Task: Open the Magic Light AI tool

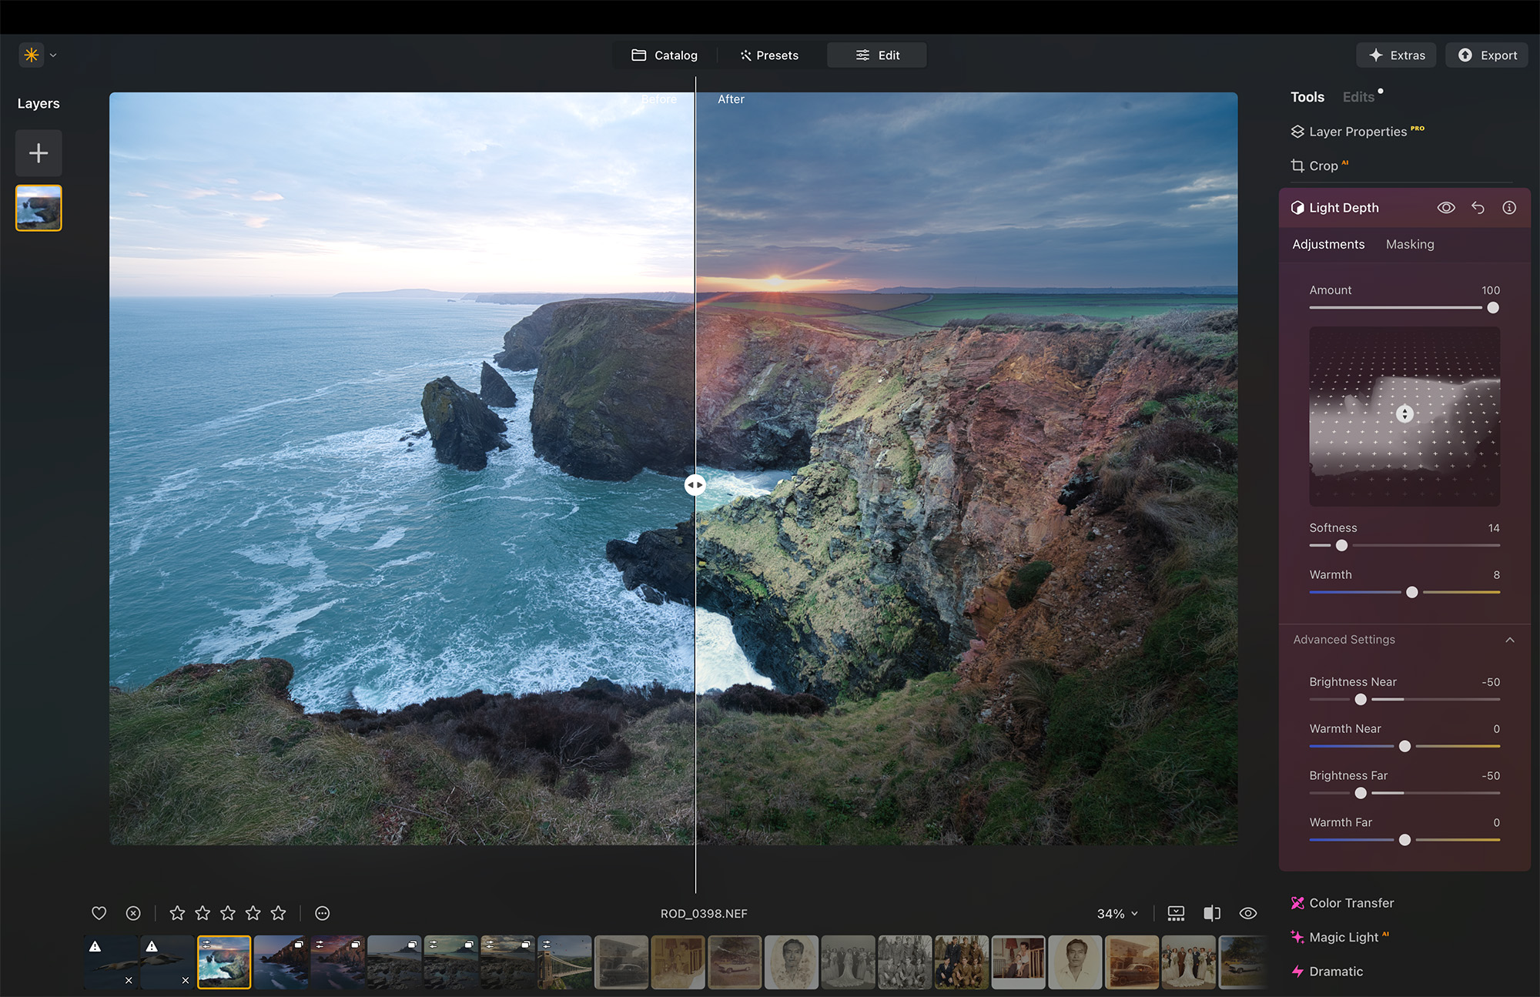Action: click(1347, 937)
